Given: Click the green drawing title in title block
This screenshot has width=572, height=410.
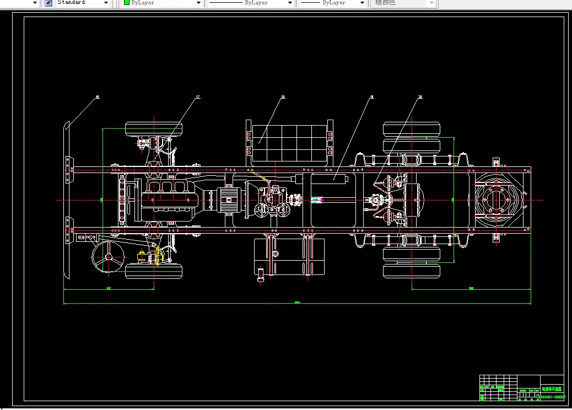Looking at the screenshot, I should [x=552, y=389].
